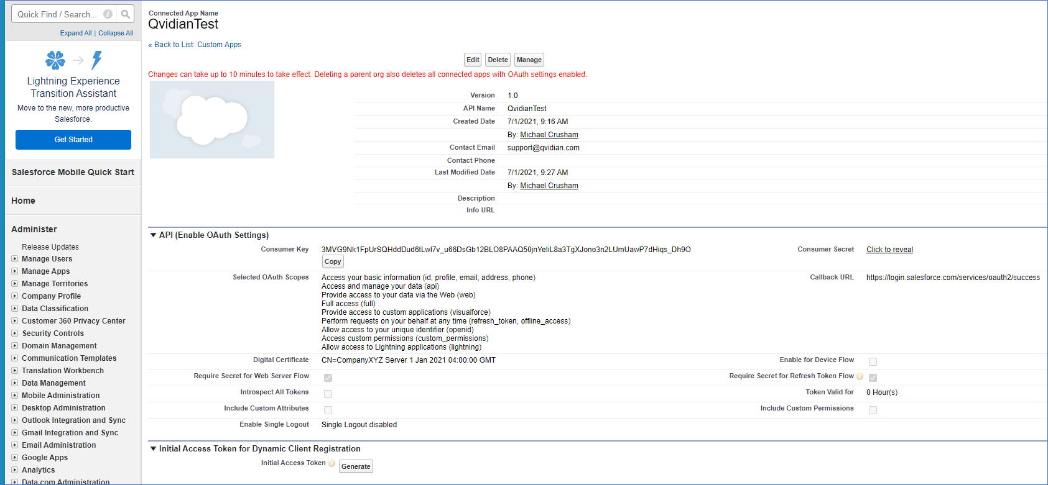Click the Quick Find info icon
The height and width of the screenshot is (485, 1048).
click(x=108, y=14)
